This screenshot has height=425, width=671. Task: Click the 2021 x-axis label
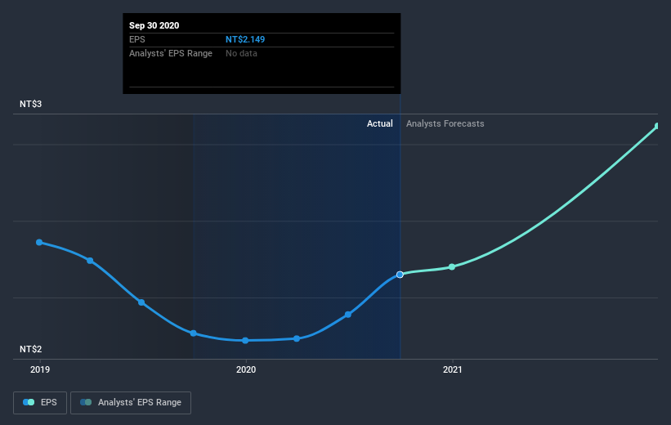[x=452, y=369]
